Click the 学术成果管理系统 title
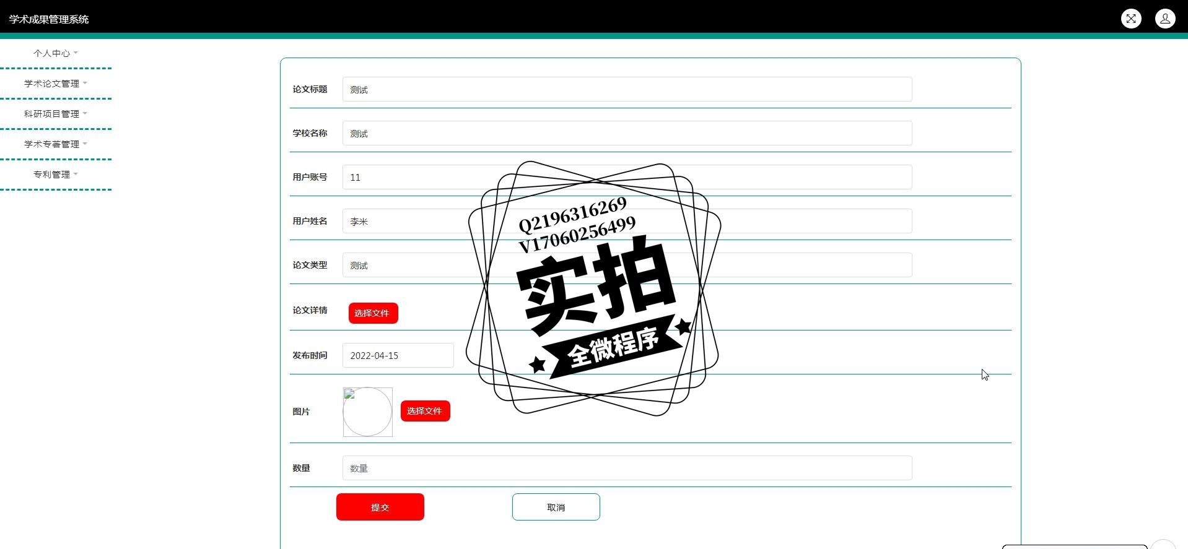 click(49, 19)
